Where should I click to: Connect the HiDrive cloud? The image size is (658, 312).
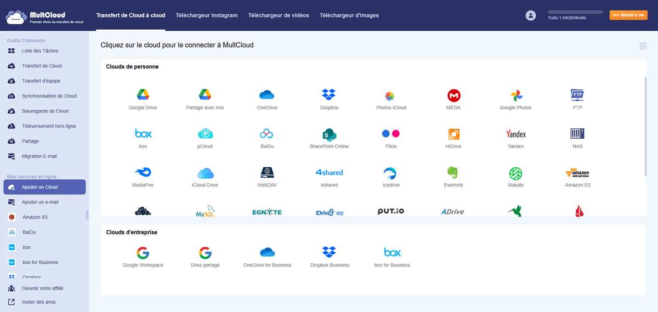[x=453, y=134]
